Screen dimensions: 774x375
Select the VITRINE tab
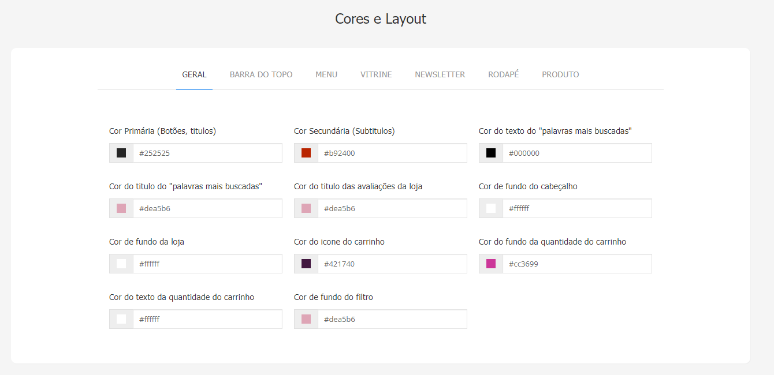[376, 74]
